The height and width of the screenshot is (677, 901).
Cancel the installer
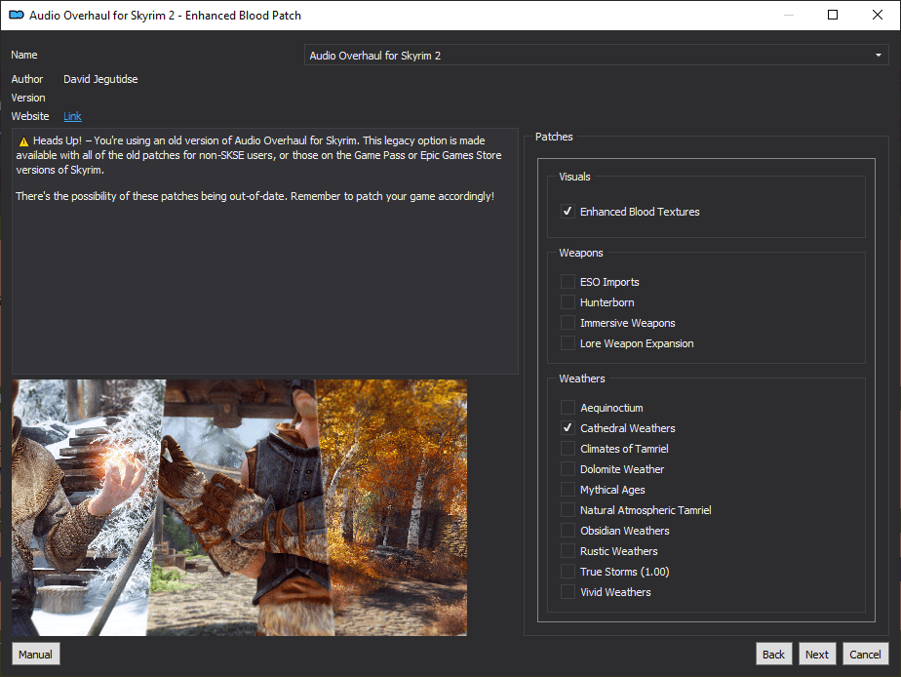[865, 654]
